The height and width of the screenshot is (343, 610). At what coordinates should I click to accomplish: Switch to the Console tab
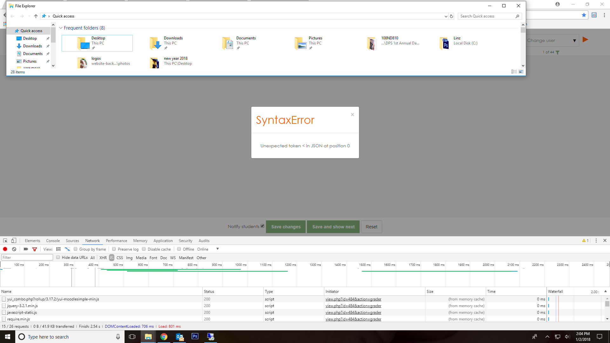[x=53, y=241]
